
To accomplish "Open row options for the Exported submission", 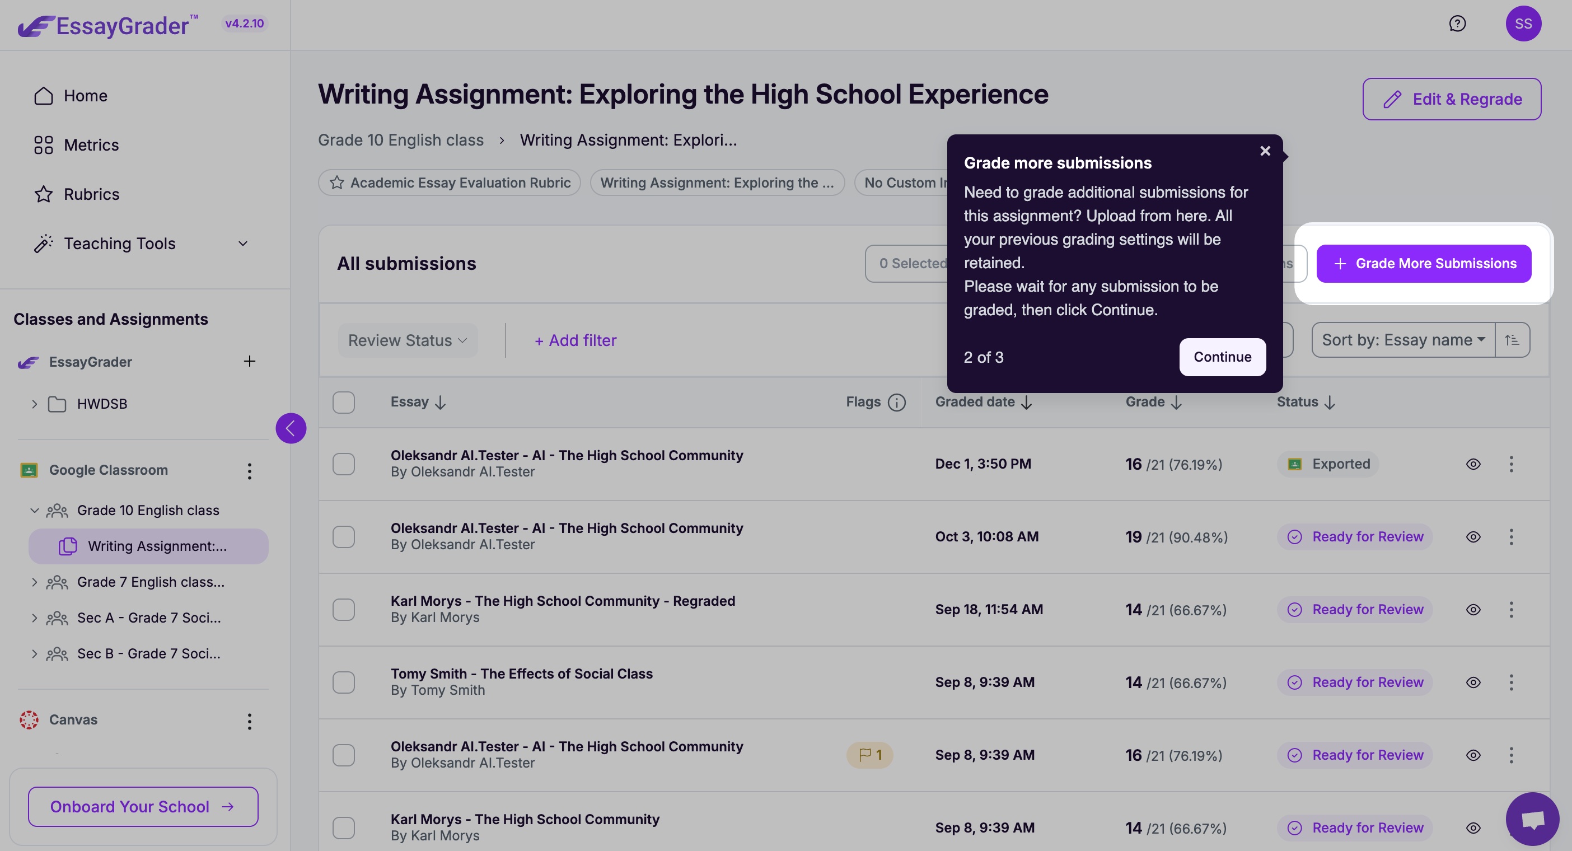I will (1511, 464).
